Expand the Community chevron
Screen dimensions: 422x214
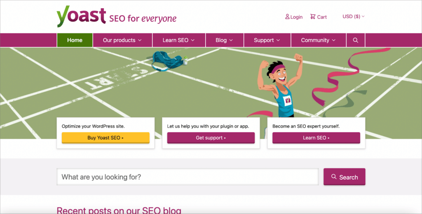click(x=334, y=40)
